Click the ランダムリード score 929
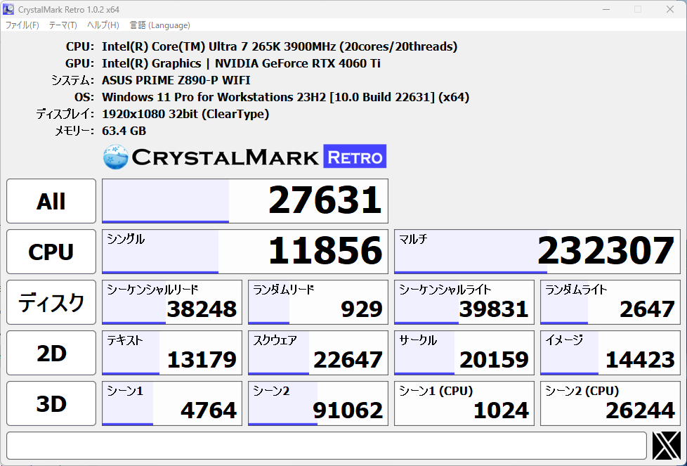Viewport: 687px width, 466px height. [318, 302]
